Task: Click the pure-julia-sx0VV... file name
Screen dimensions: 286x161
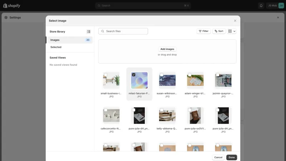Action: pyautogui.click(x=195, y=128)
